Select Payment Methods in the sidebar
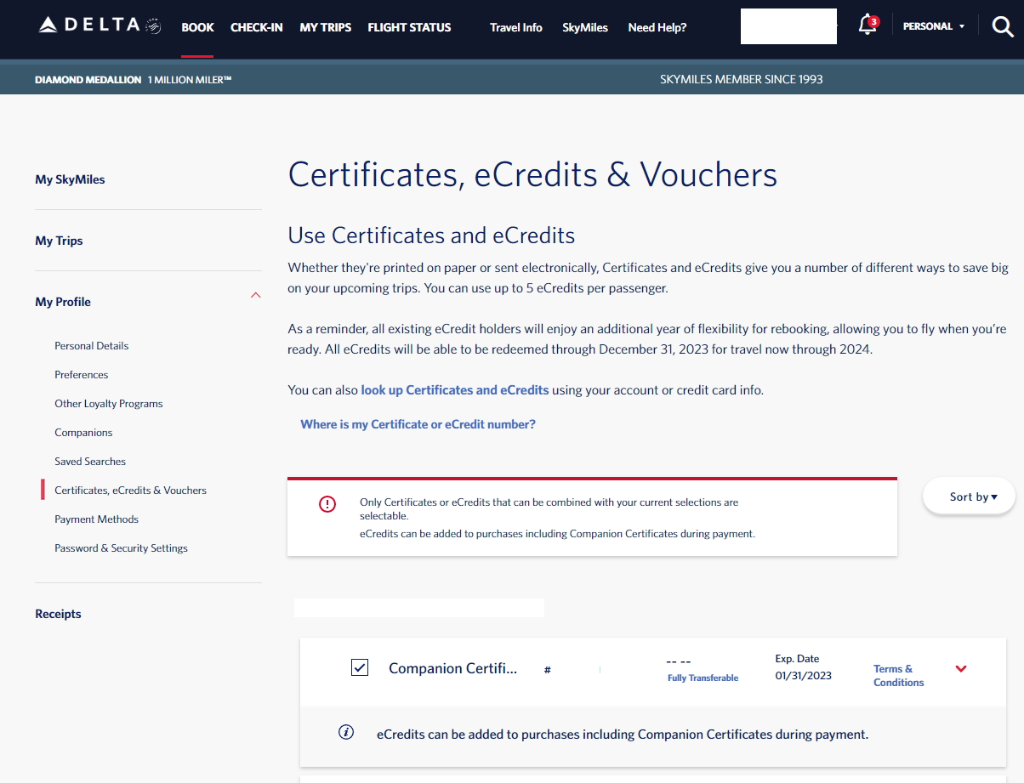 tap(96, 519)
